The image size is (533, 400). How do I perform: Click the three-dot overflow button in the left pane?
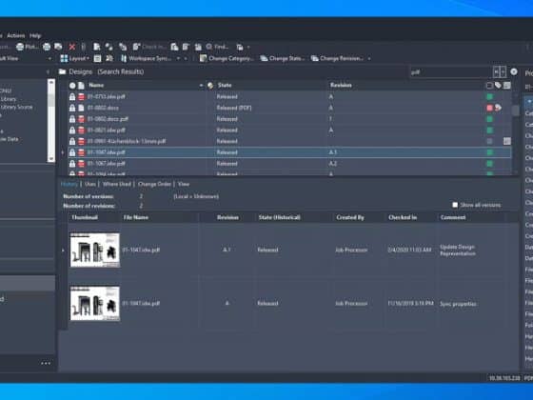(x=46, y=363)
